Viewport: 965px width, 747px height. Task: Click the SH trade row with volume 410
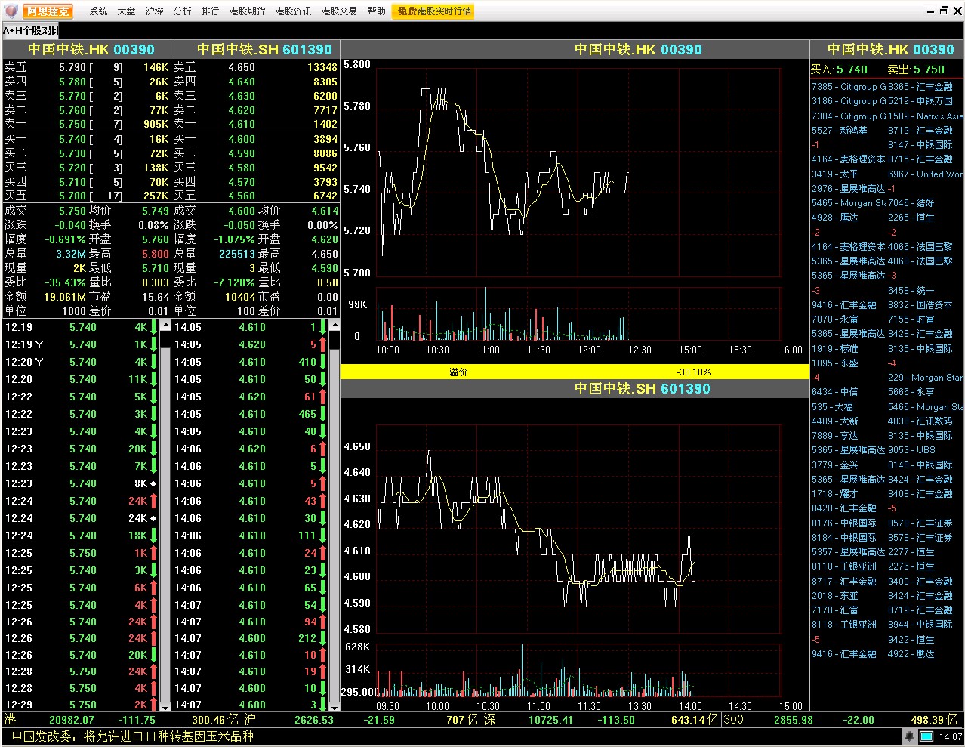[x=250, y=362]
